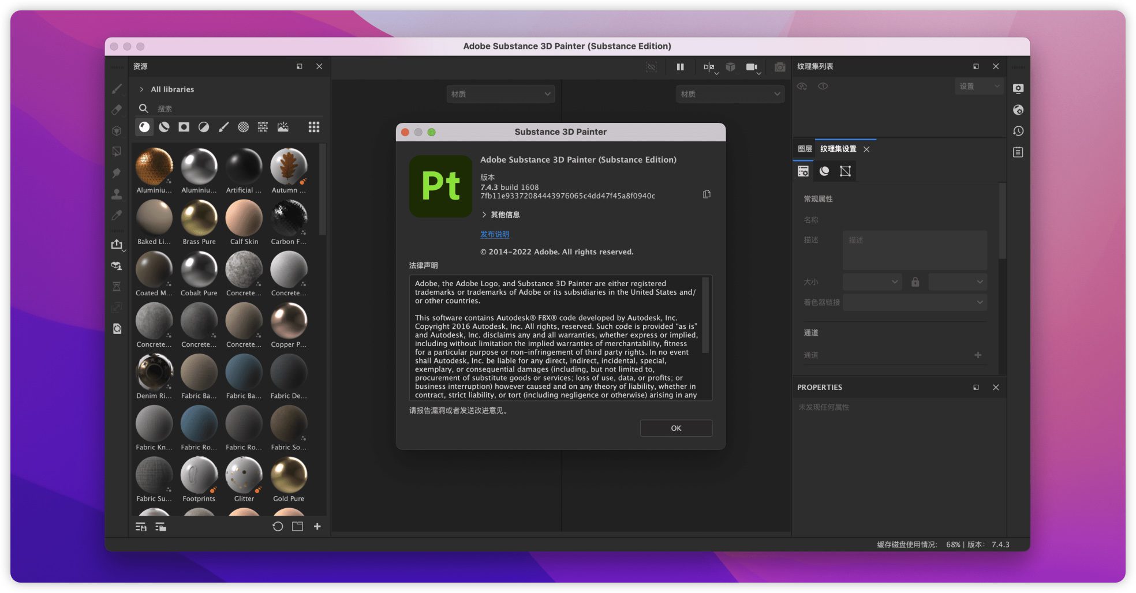
Task: Close the 纹理集设置 tab
Action: (x=866, y=149)
